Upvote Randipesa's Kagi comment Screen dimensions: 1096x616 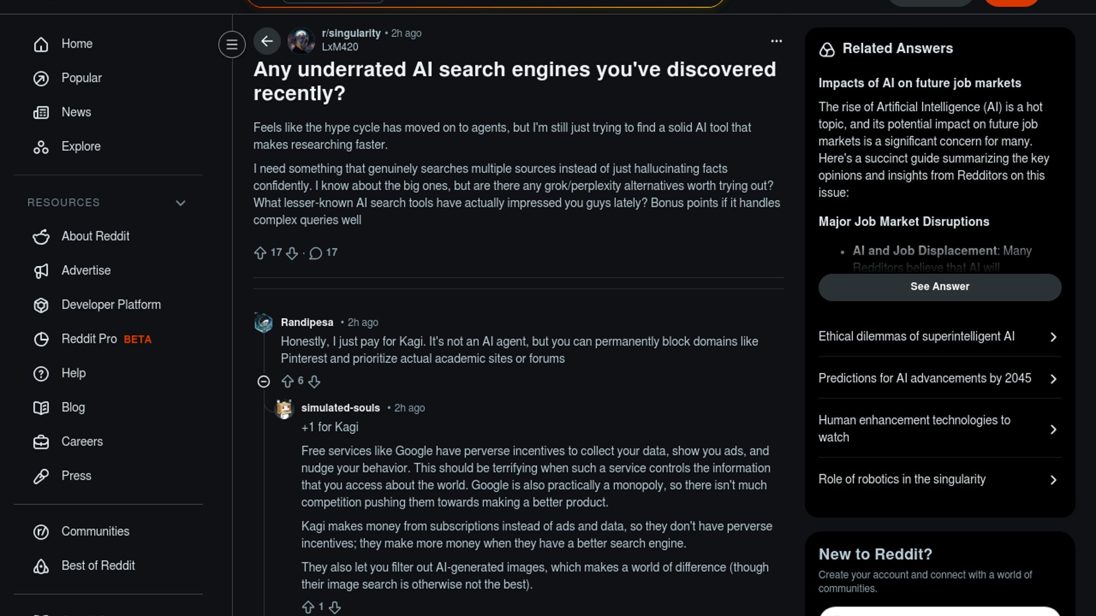pos(288,381)
